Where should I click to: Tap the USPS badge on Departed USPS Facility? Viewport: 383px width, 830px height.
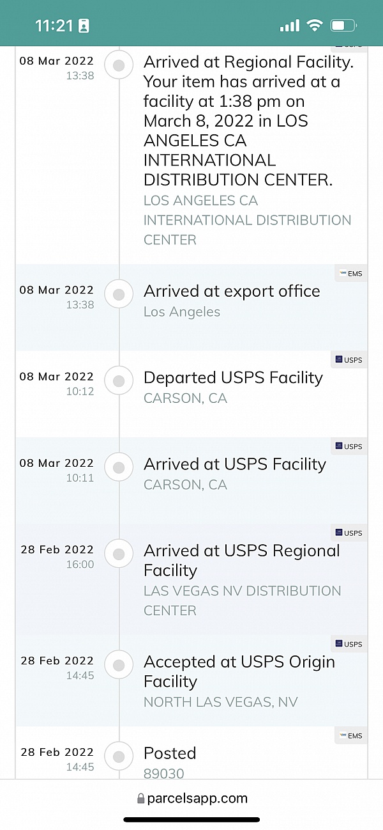[x=349, y=360]
